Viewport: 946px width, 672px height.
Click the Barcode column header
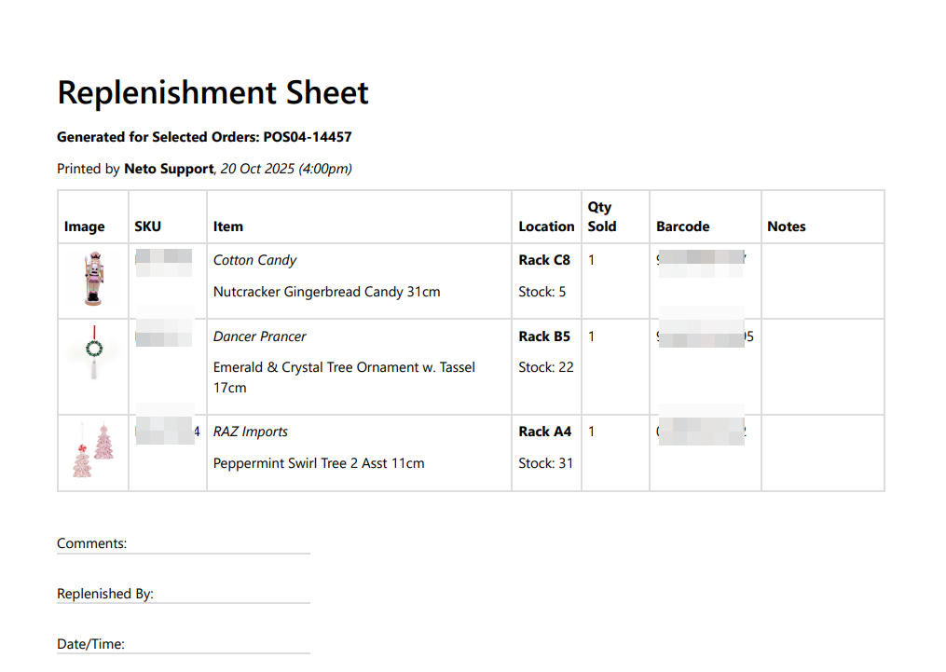click(x=682, y=226)
